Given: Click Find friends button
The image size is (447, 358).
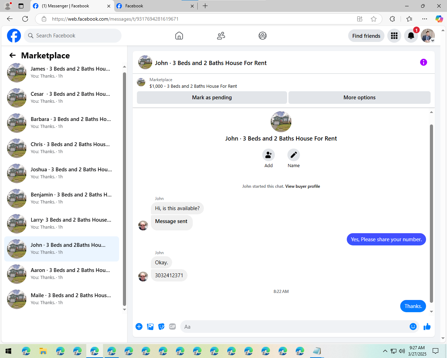Looking at the screenshot, I should [366, 36].
